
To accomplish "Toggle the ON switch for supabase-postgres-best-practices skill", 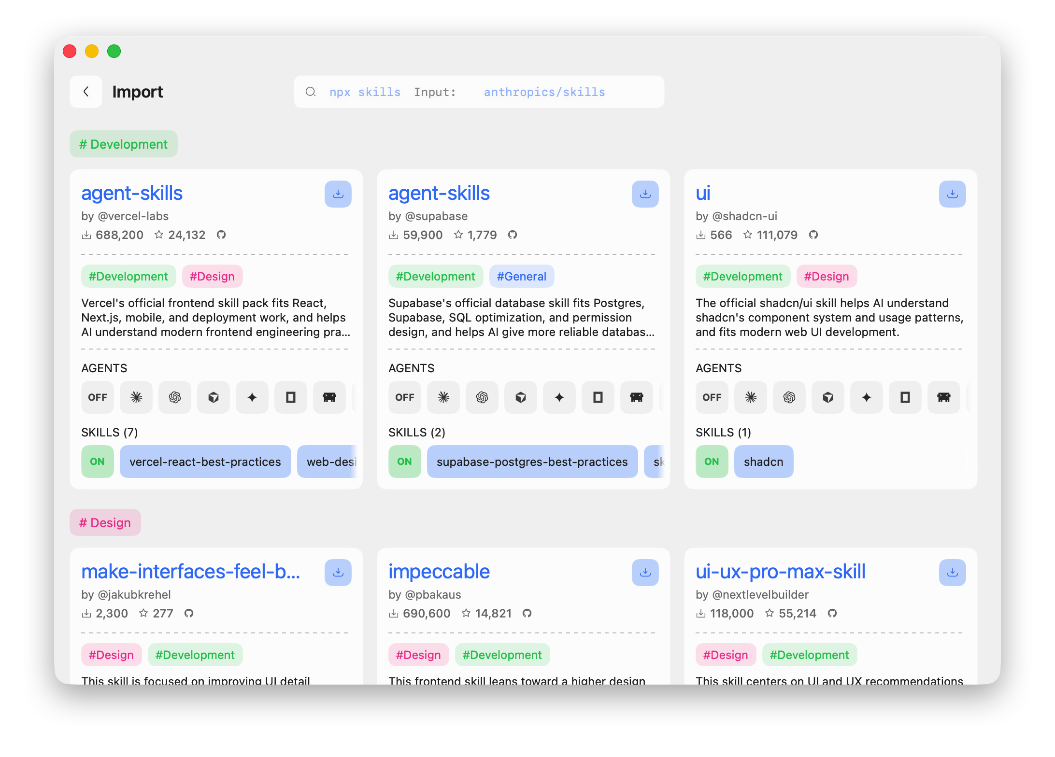I will click(405, 462).
